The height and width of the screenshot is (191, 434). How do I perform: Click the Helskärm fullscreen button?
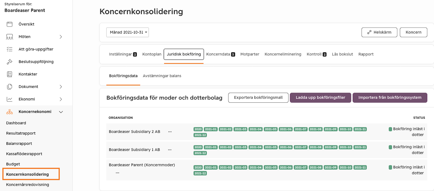(x=379, y=32)
